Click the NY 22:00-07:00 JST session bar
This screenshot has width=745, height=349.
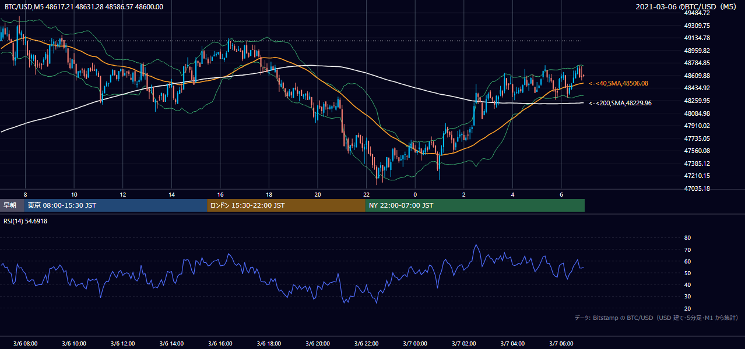point(475,205)
